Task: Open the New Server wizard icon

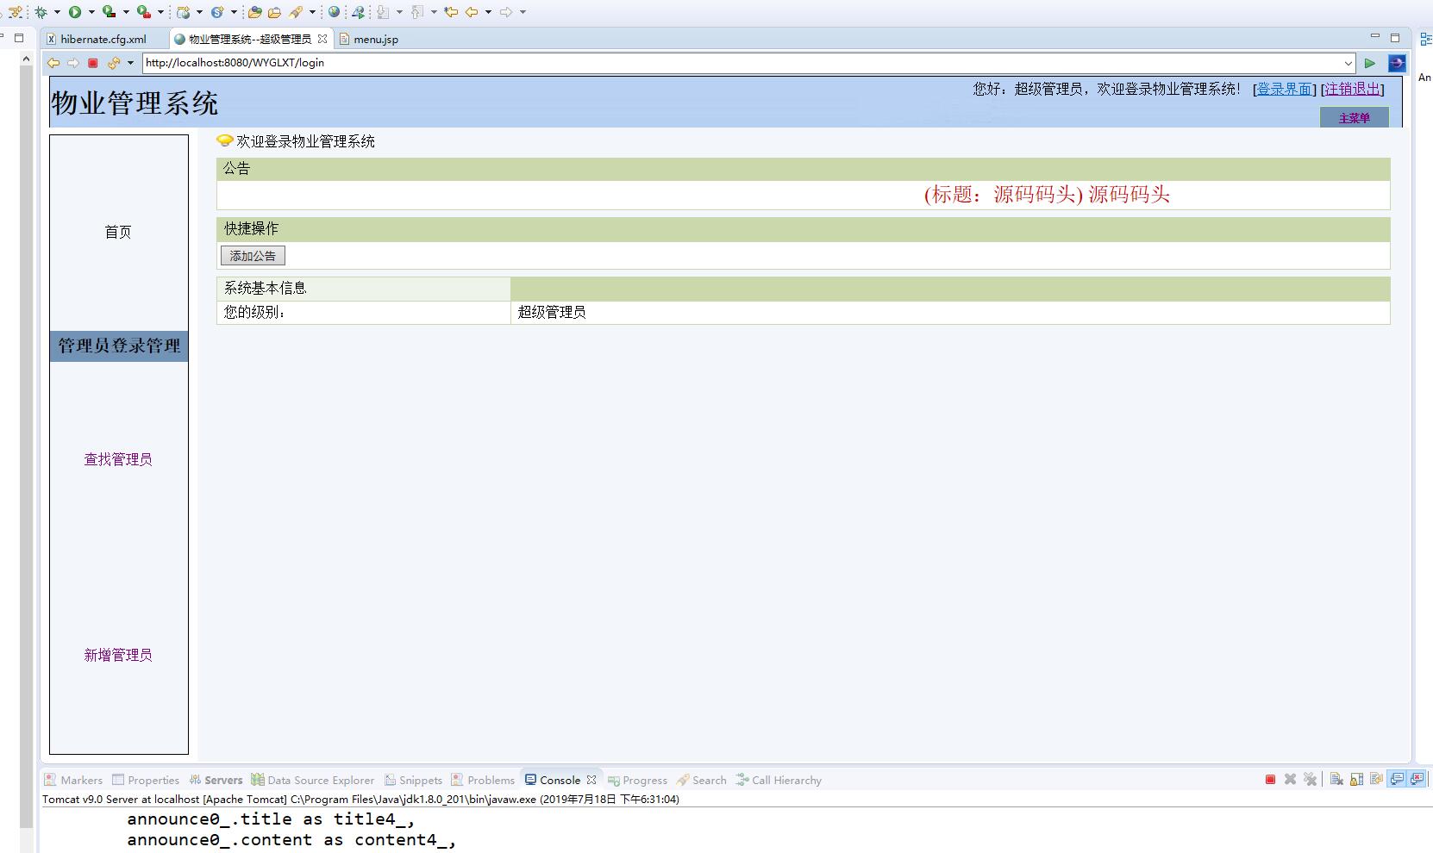Action: (183, 12)
